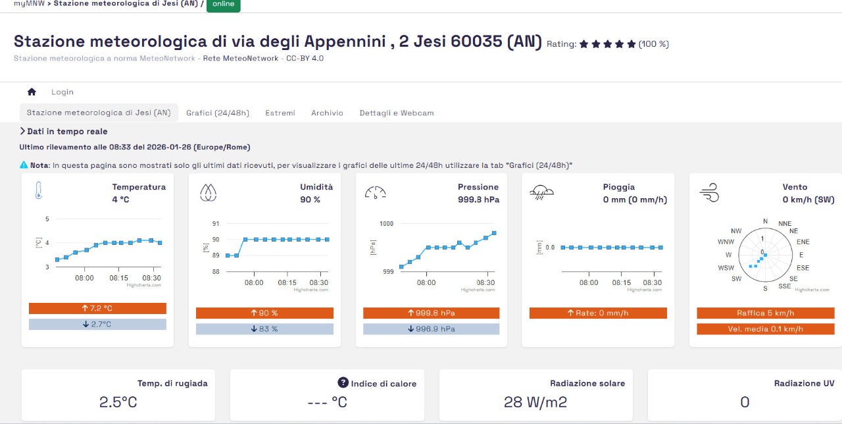Switch to the Estremi tab
This screenshot has width=842, height=424.
point(280,113)
